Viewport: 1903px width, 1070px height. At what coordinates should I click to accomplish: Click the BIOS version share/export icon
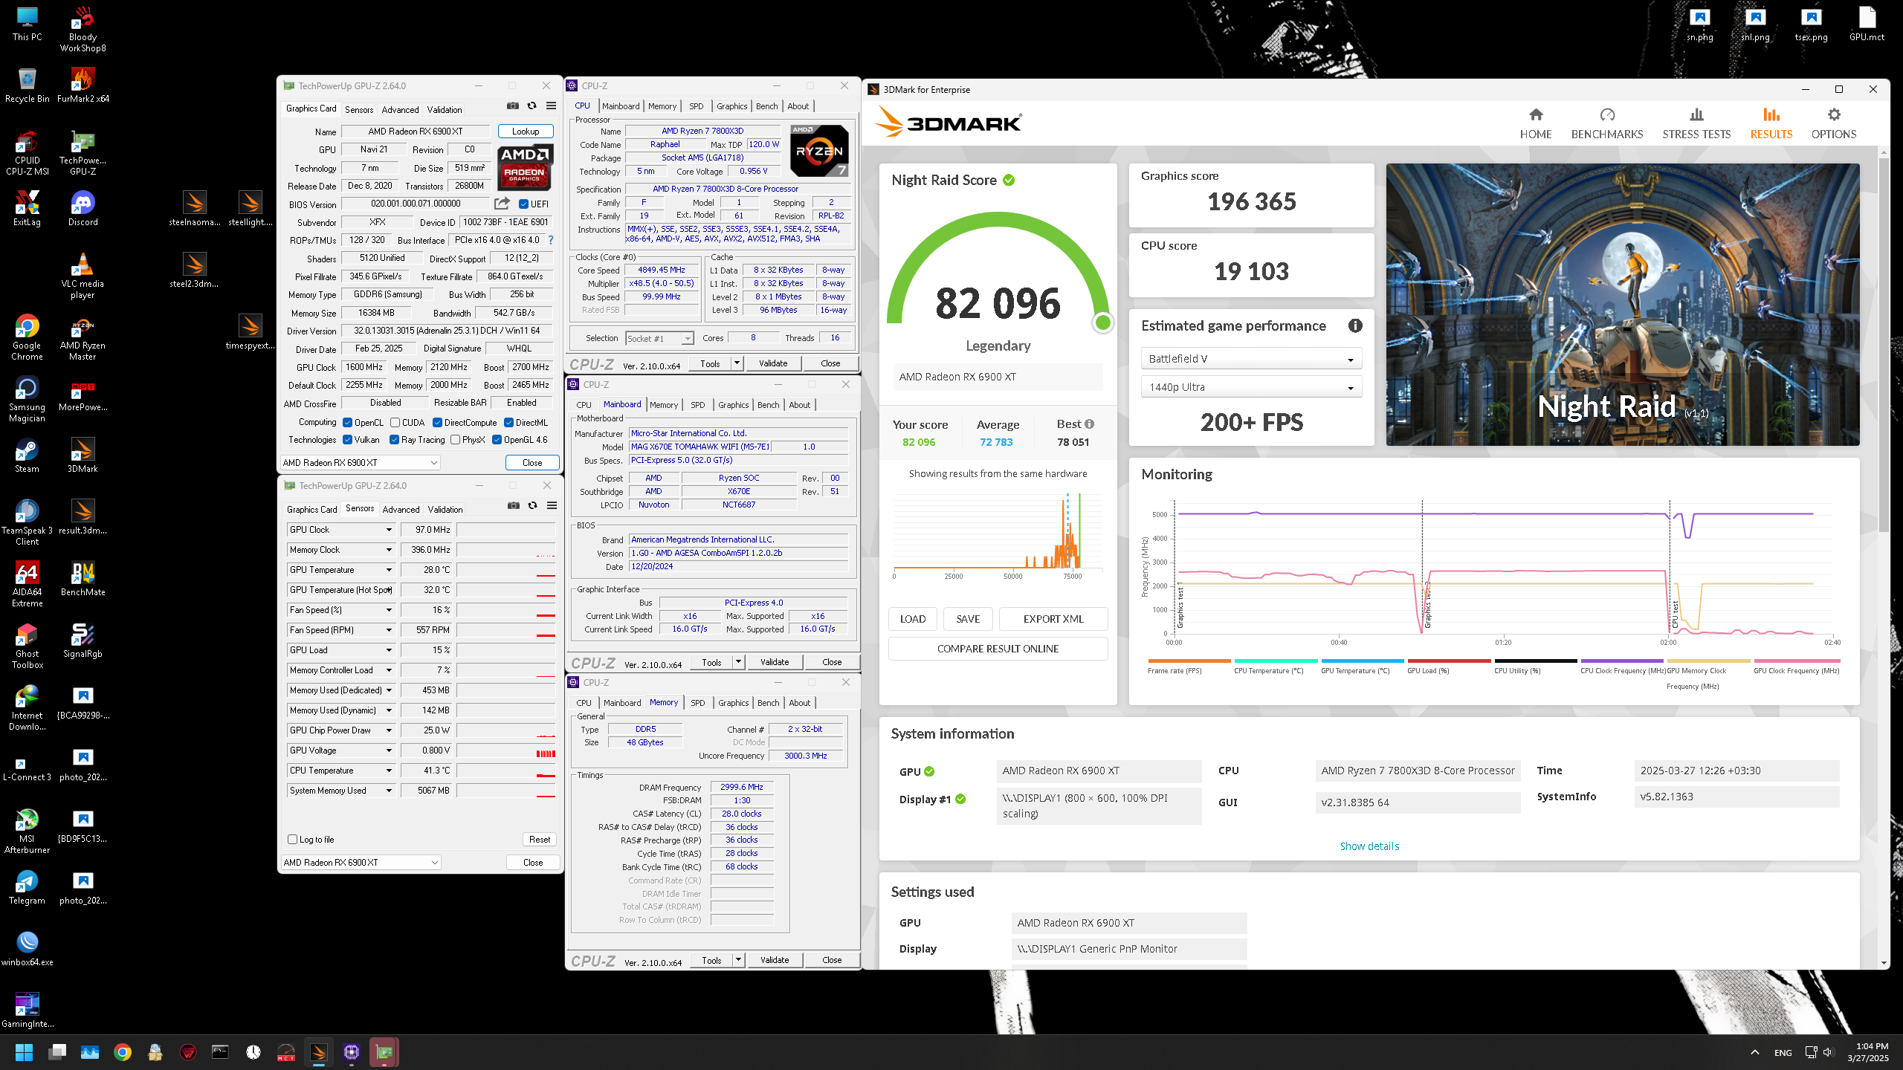(x=503, y=203)
